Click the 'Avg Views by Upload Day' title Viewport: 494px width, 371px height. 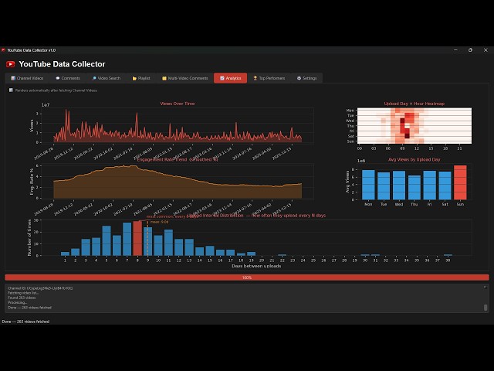[414, 160]
